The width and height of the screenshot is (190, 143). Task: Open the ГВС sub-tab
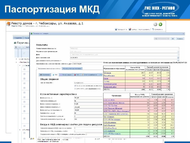77,75
